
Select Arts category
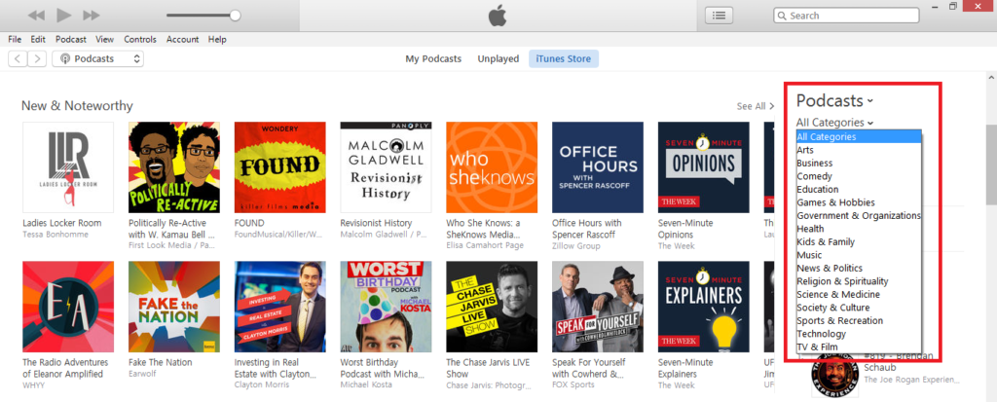859,150
